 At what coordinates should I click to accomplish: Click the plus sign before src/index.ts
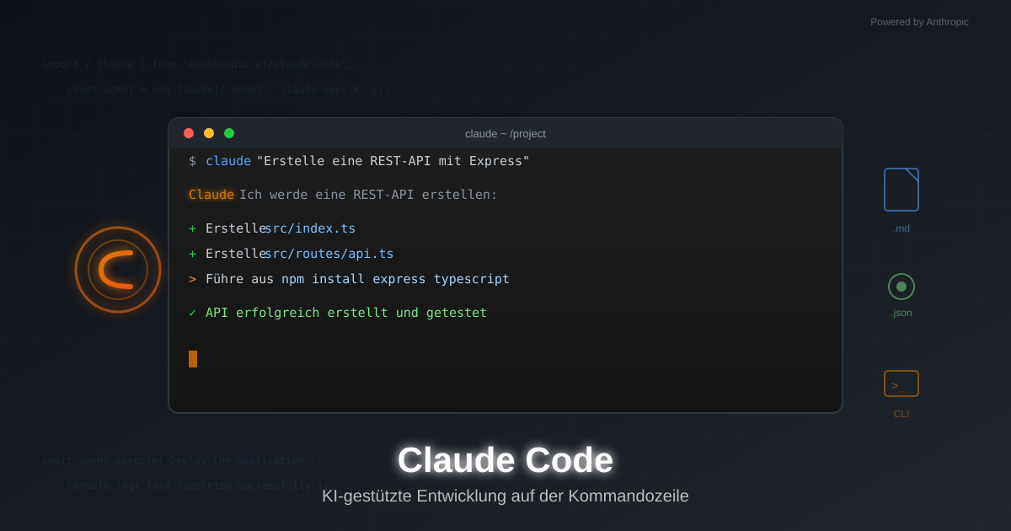[192, 228]
